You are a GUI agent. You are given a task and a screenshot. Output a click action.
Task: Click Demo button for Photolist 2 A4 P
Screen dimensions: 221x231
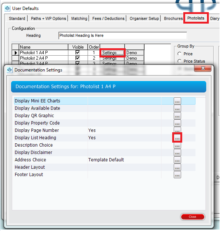click(135, 58)
